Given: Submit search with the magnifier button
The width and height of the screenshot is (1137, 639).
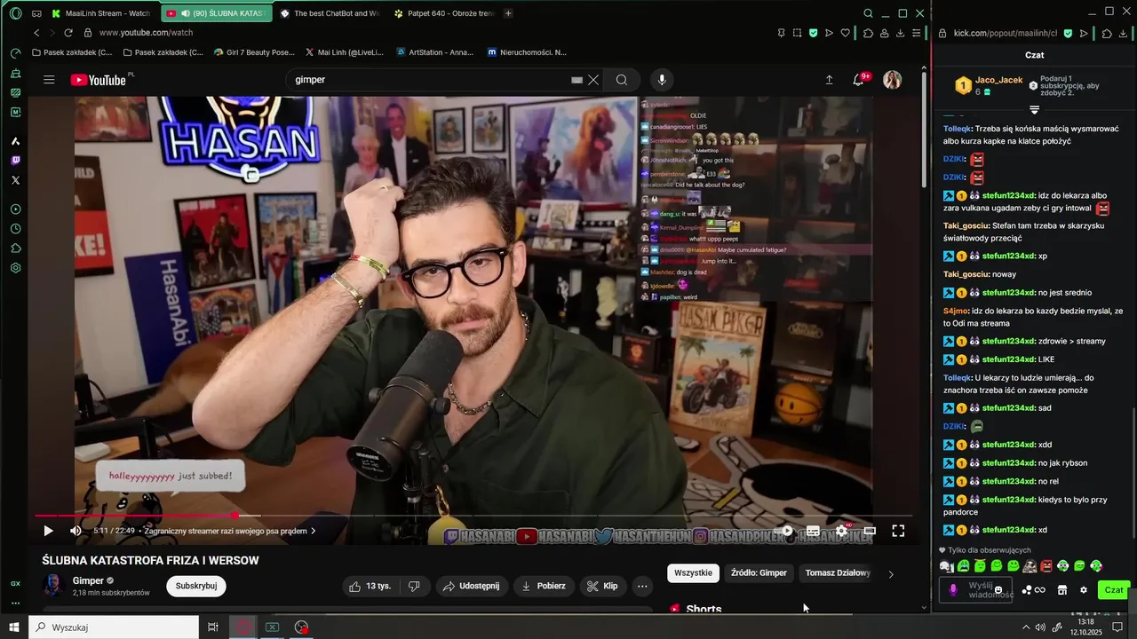Looking at the screenshot, I should [622, 80].
